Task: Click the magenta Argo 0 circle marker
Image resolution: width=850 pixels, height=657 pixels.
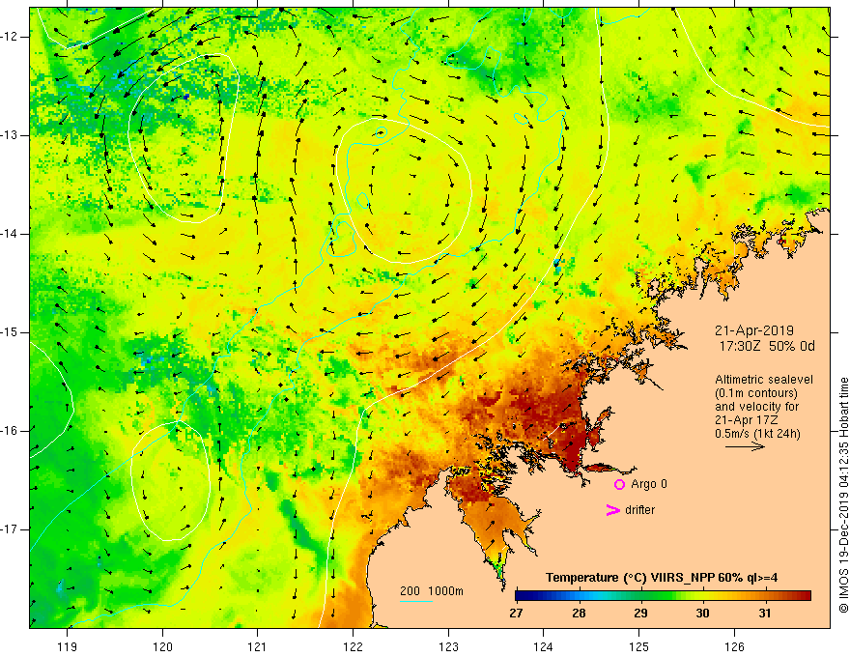Action: pos(619,485)
